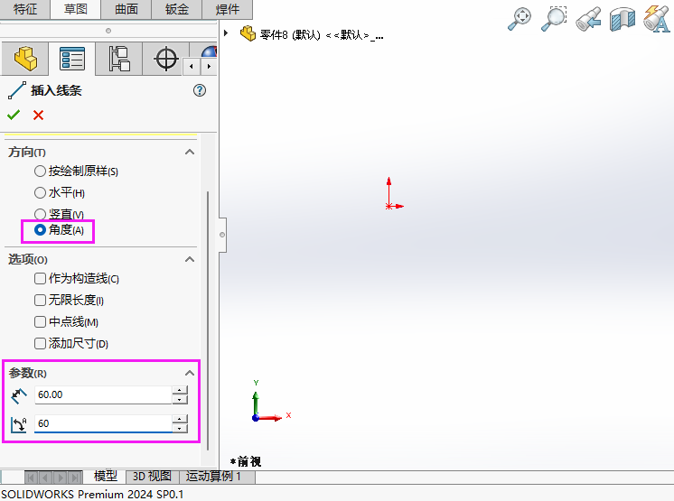
Task: Confirm the line with green checkmark
Action: click(x=14, y=115)
